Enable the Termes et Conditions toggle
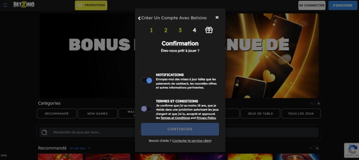The height and width of the screenshot is (160, 359). click(146, 109)
